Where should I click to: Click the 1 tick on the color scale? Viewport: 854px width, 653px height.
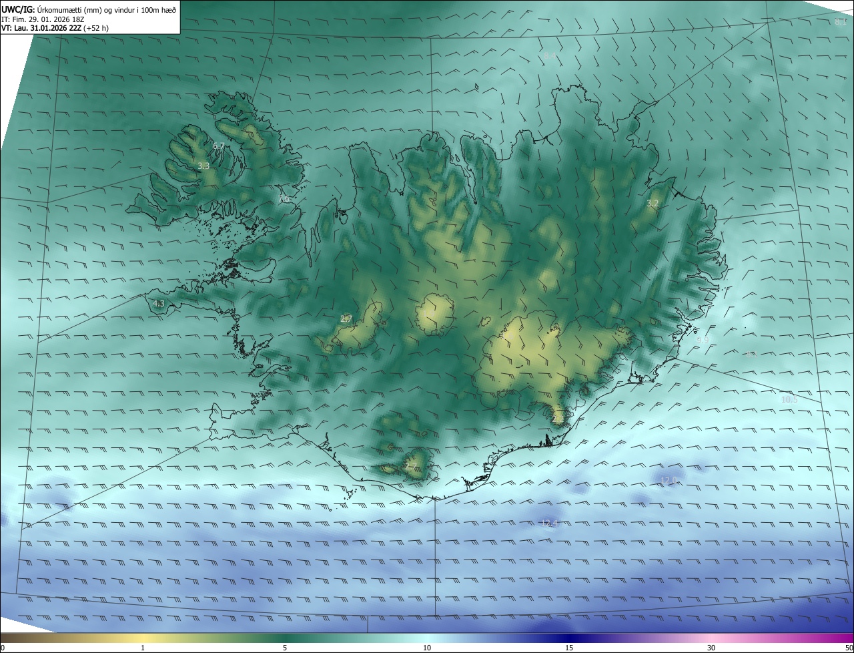click(143, 648)
